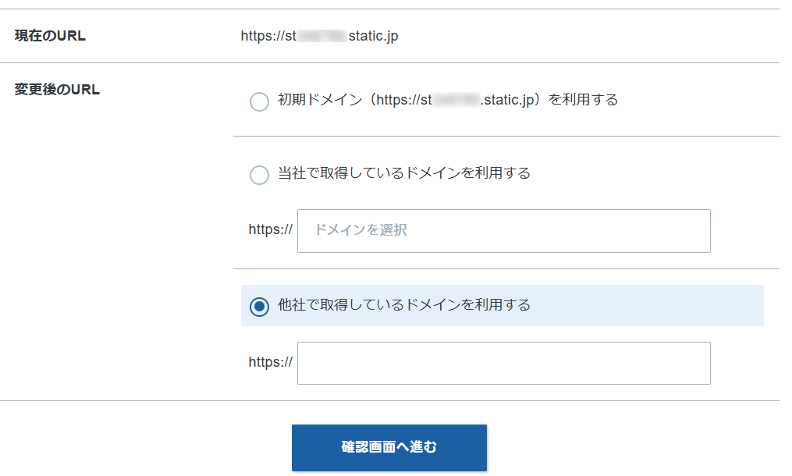Image resolution: width=792 pixels, height=476 pixels.
Task: Click the 初期ドメイン…を利用する option label text
Action: pyautogui.click(x=448, y=100)
